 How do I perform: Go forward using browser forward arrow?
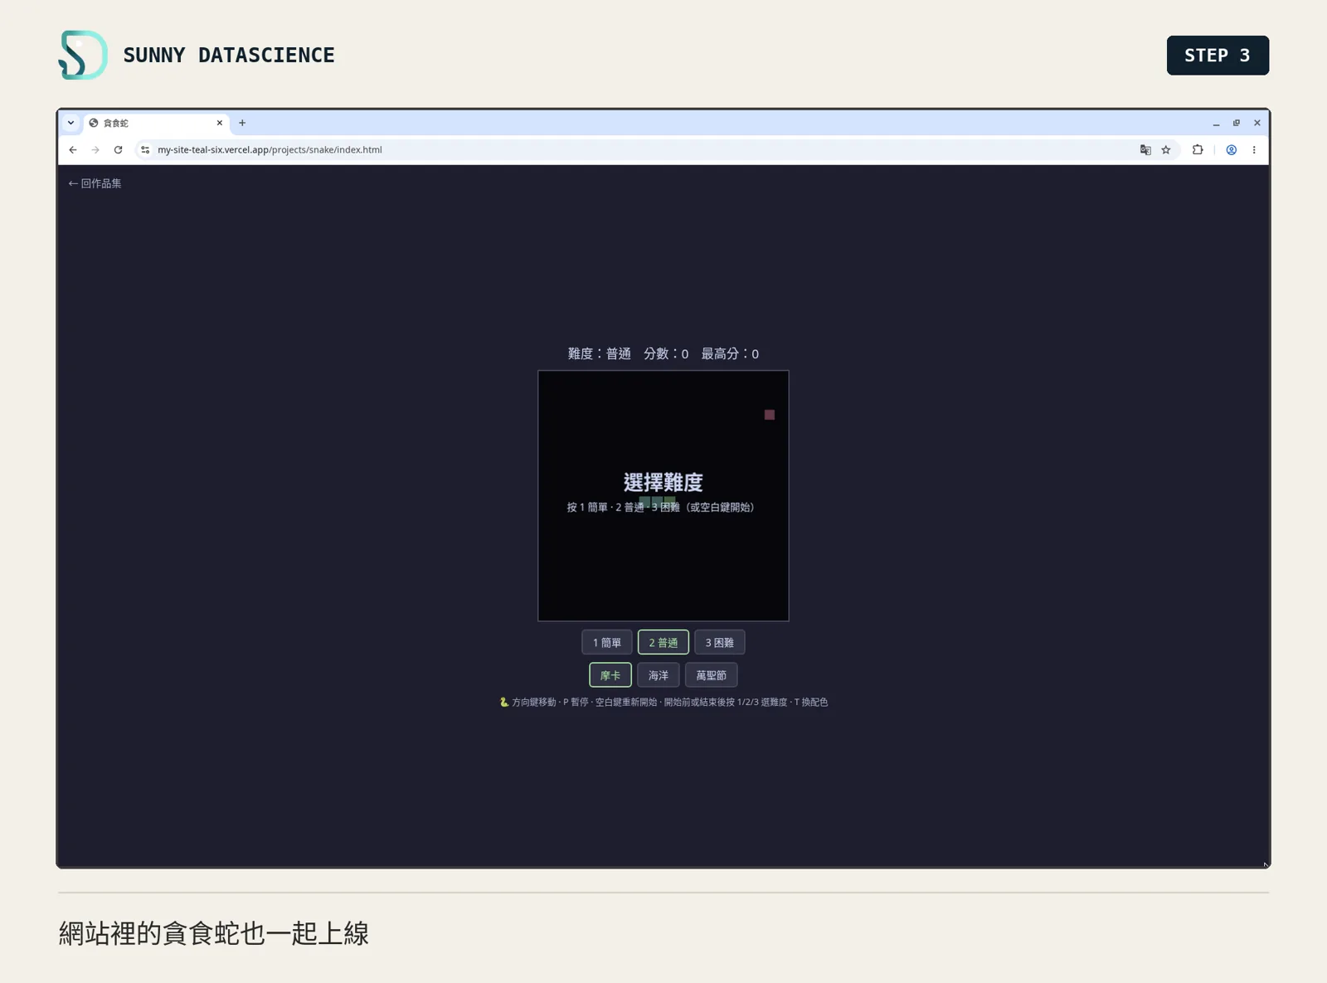click(95, 150)
